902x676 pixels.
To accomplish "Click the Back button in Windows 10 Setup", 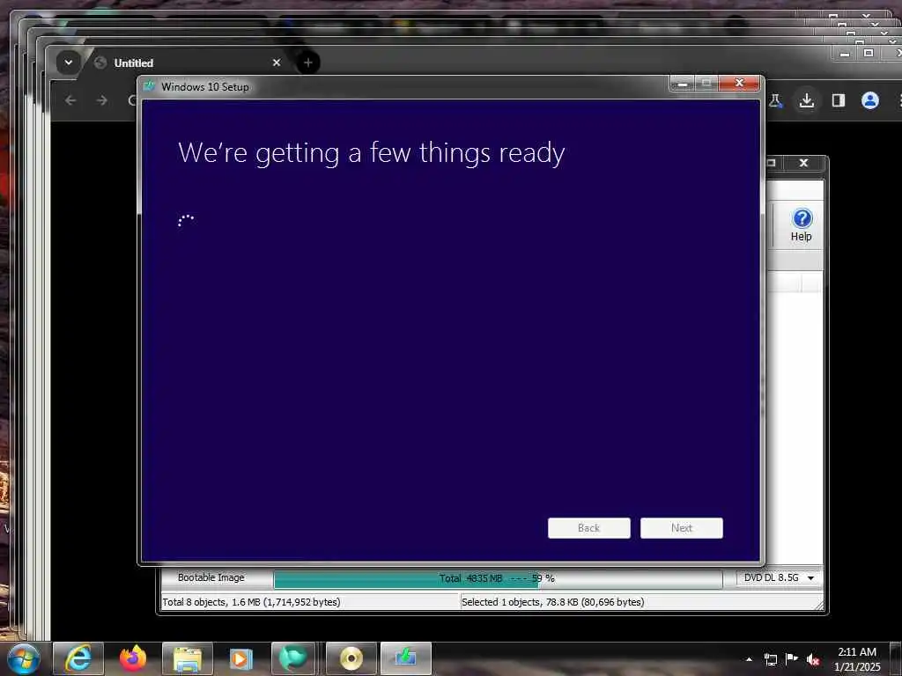I will tap(588, 528).
